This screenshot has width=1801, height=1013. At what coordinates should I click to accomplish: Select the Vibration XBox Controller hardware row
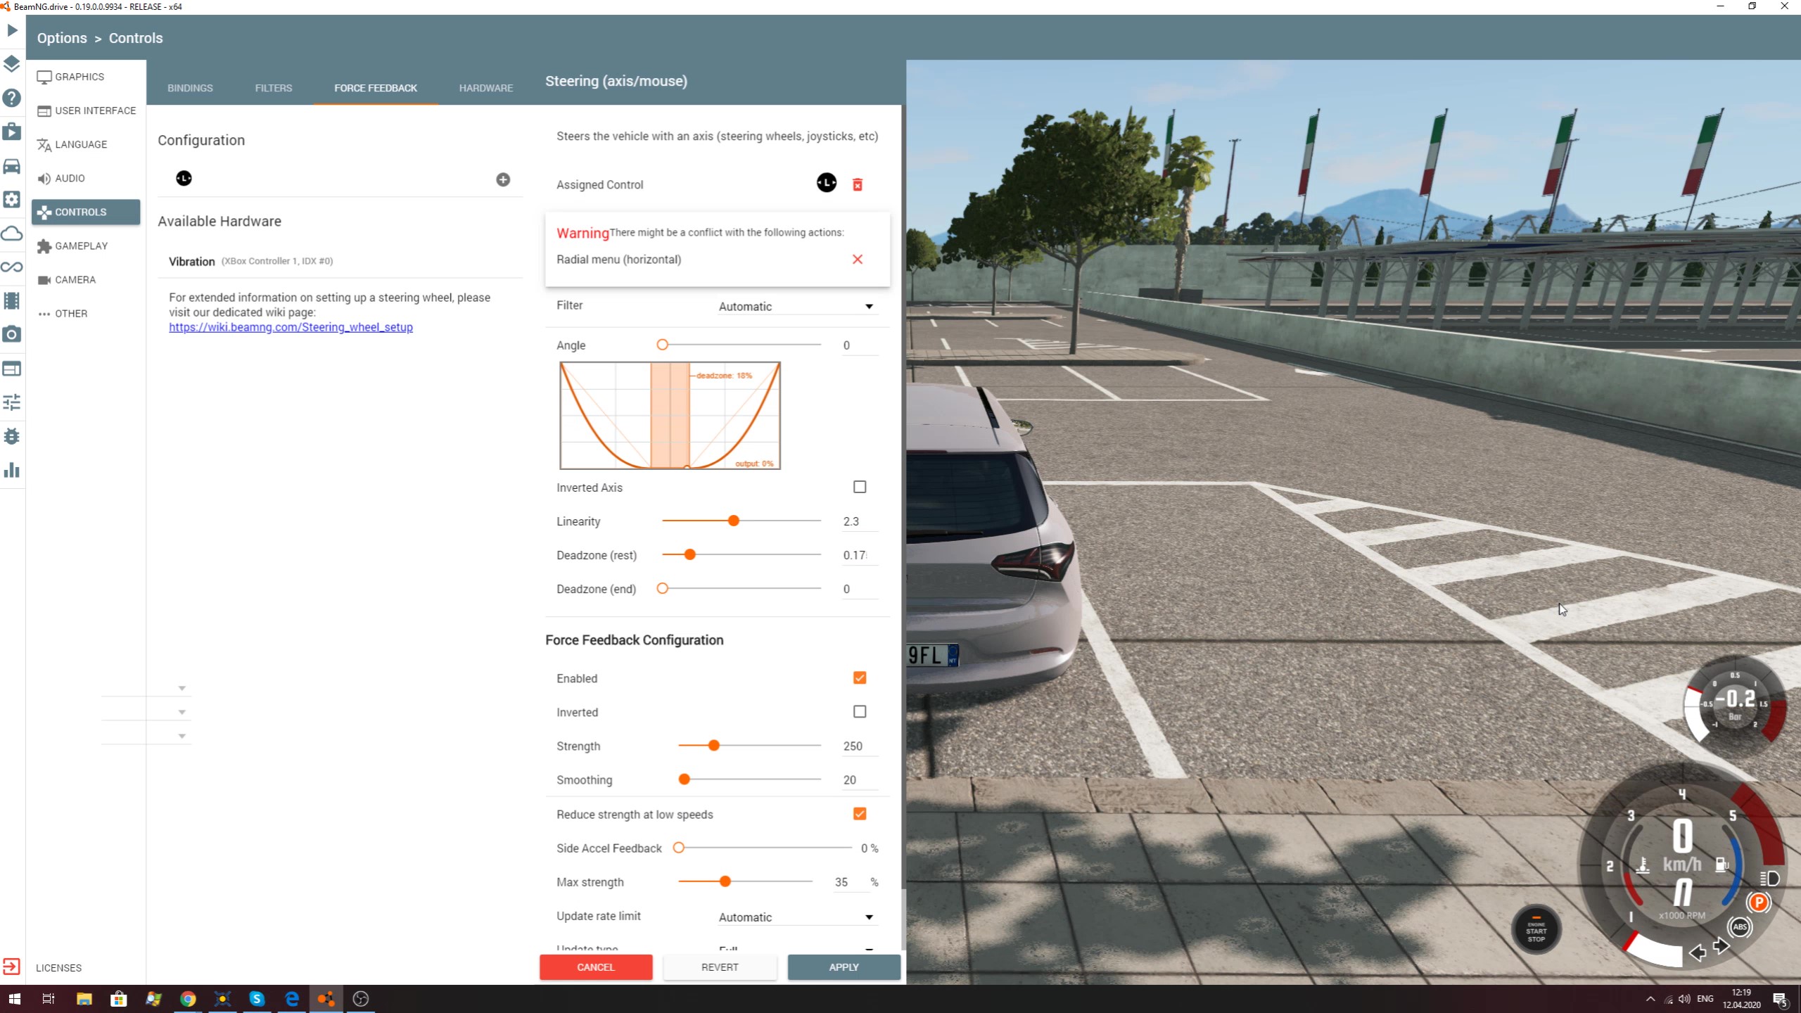click(340, 261)
